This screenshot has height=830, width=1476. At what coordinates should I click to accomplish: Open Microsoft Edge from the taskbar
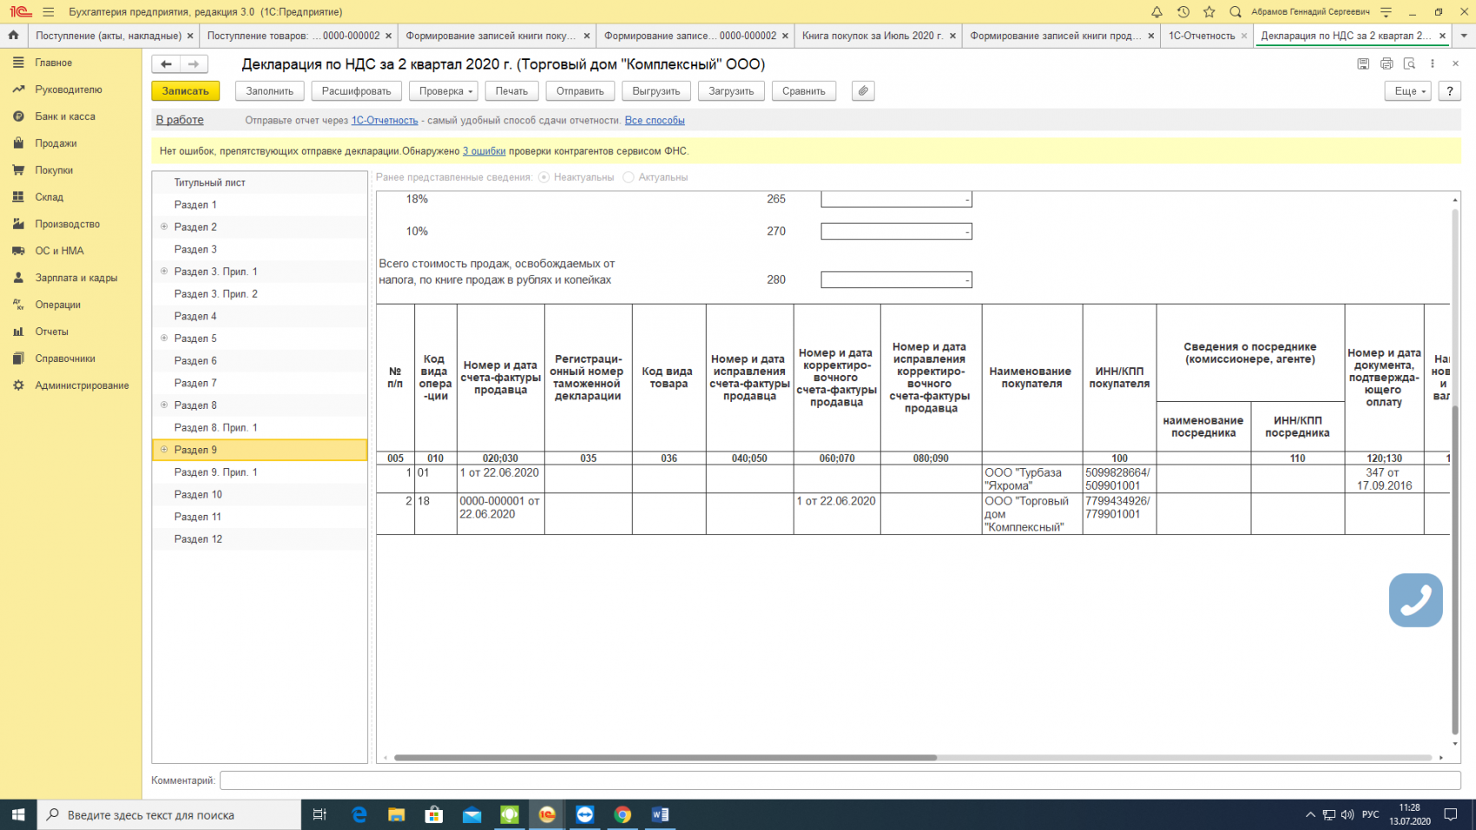coord(359,814)
